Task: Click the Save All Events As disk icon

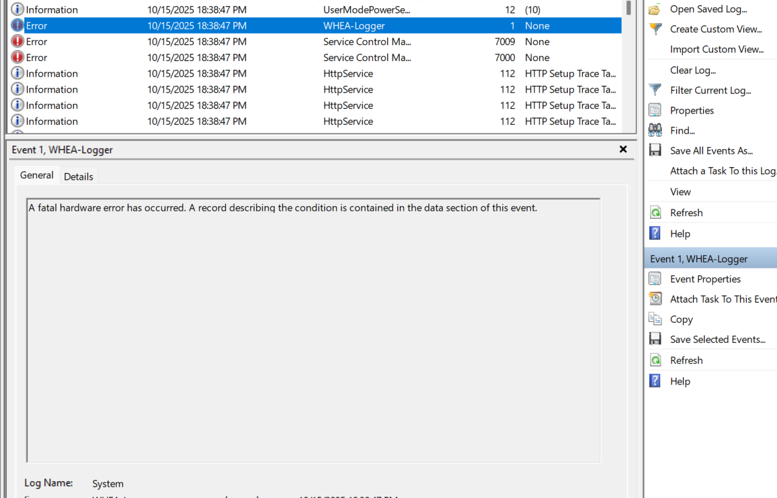Action: [655, 150]
